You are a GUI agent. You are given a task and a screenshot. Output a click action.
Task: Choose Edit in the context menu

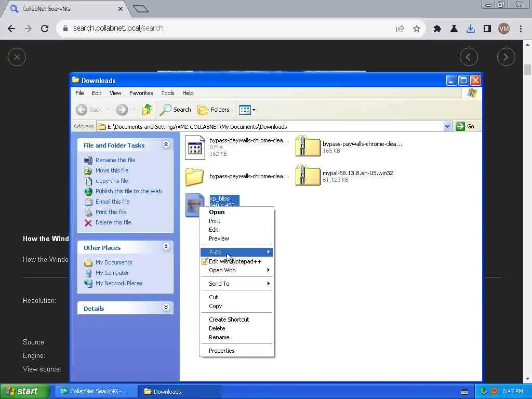tap(236, 230)
